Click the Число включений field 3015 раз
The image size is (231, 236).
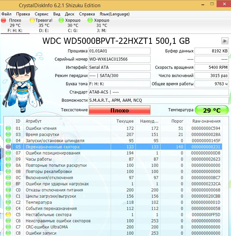(x=212, y=76)
